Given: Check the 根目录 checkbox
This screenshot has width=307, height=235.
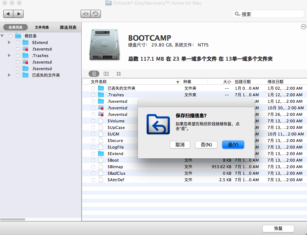Looking at the screenshot, I should click(x=10, y=36).
